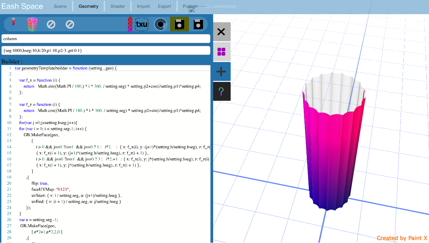Click the uvEnd line in code
429x243 pixels.
(x=76, y=202)
